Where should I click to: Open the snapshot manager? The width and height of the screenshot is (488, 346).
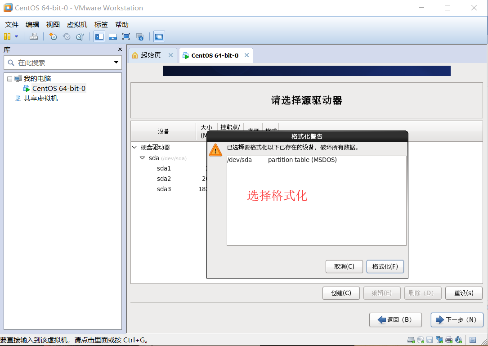pyautogui.click(x=80, y=37)
